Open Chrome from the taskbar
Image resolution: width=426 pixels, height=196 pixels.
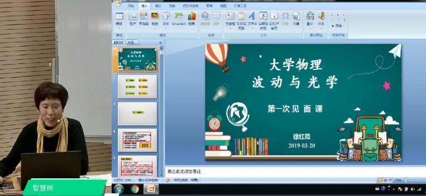(135, 189)
